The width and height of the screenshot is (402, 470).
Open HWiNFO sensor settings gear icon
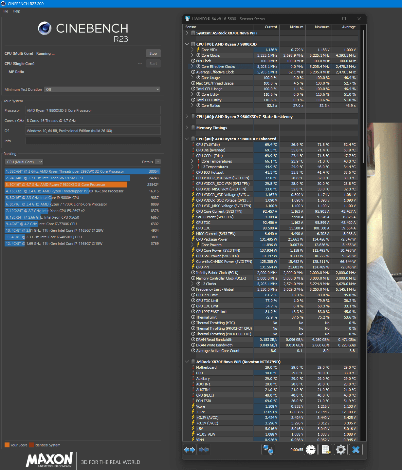click(x=341, y=450)
